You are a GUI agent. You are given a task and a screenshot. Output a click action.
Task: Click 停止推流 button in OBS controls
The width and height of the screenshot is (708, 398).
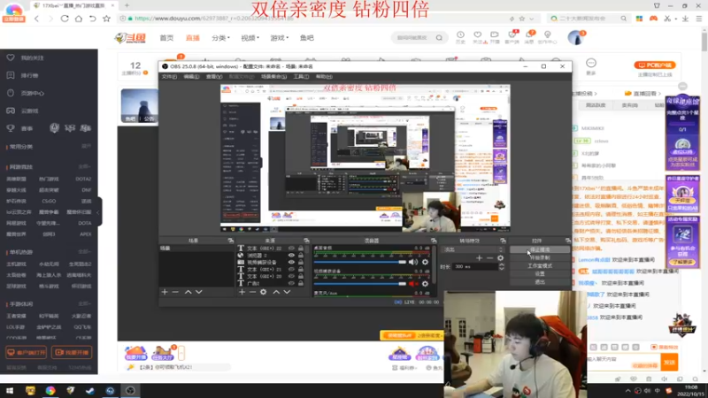coord(540,249)
